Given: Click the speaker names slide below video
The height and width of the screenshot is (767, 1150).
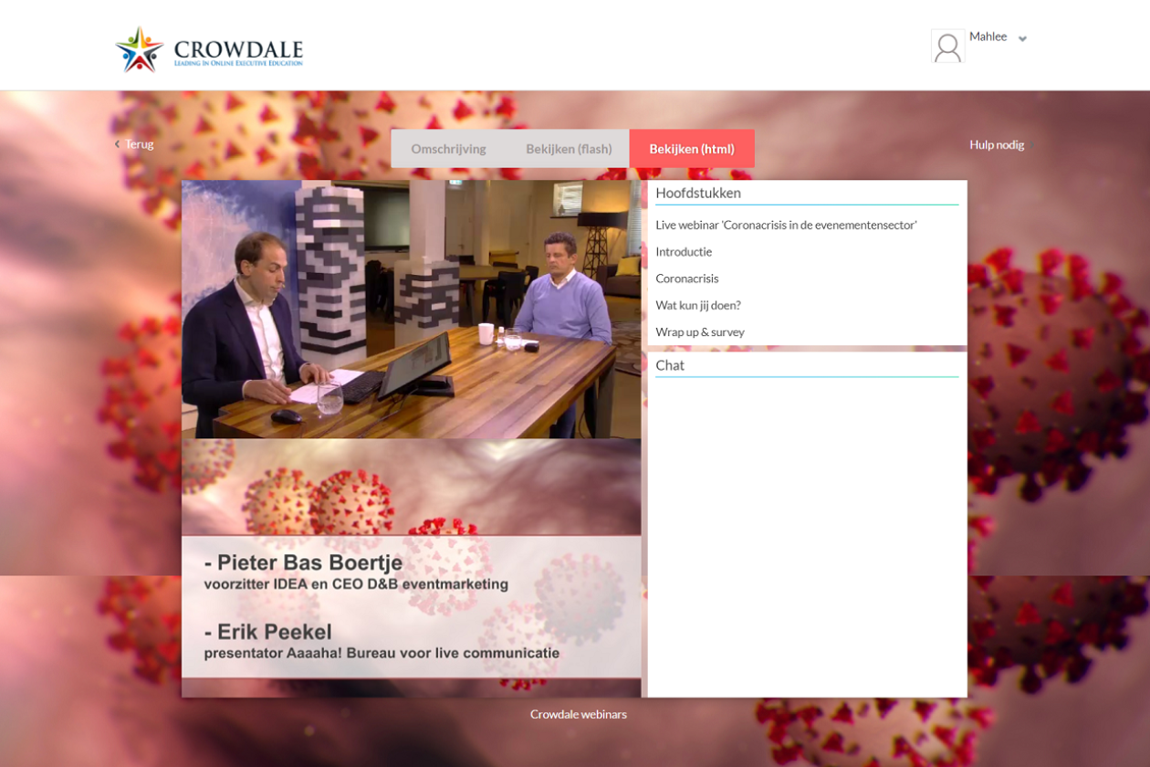Looking at the screenshot, I should point(412,568).
